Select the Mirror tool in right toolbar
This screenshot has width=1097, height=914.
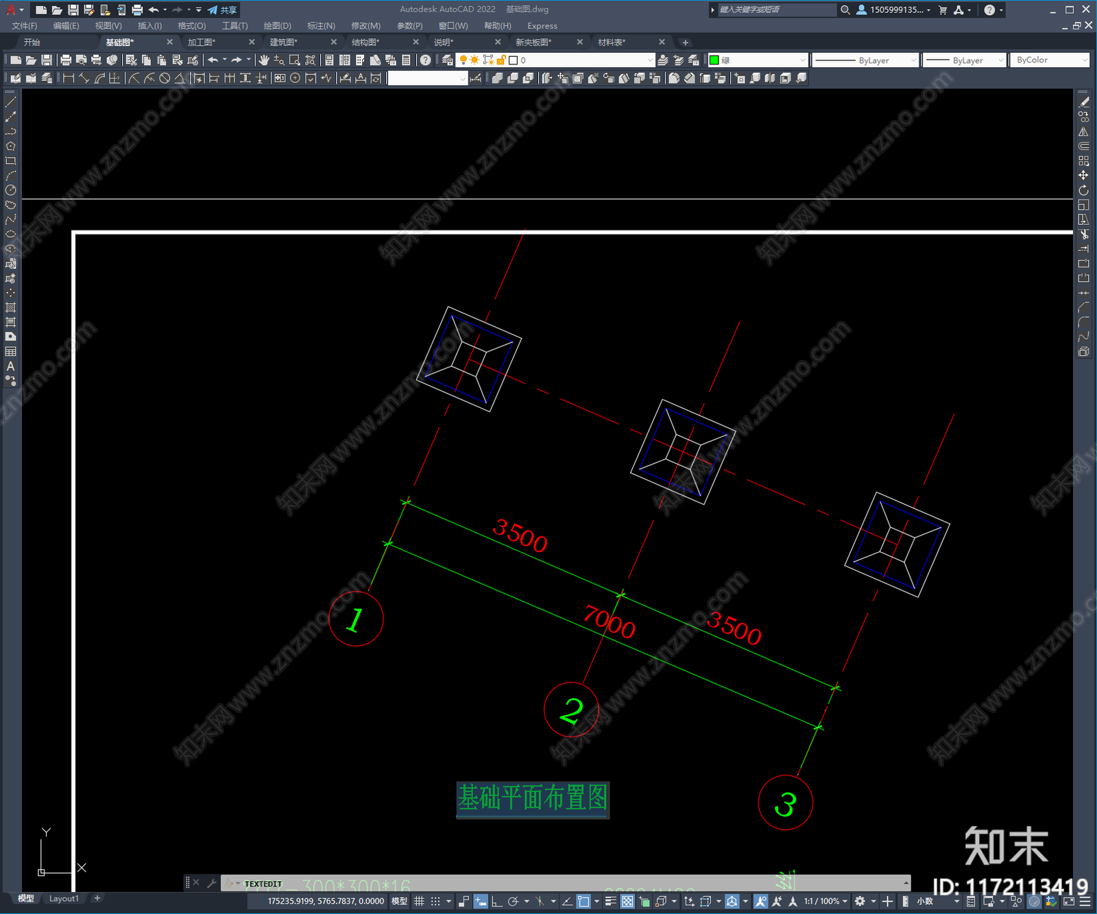click(x=1083, y=132)
